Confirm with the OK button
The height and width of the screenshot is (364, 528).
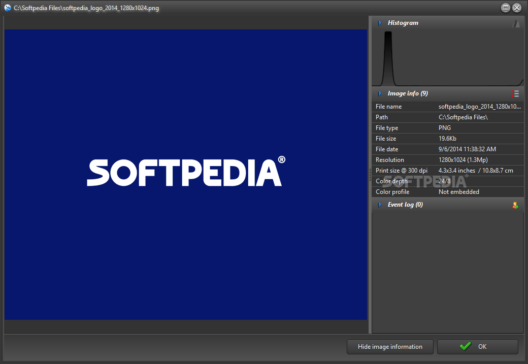click(x=478, y=347)
